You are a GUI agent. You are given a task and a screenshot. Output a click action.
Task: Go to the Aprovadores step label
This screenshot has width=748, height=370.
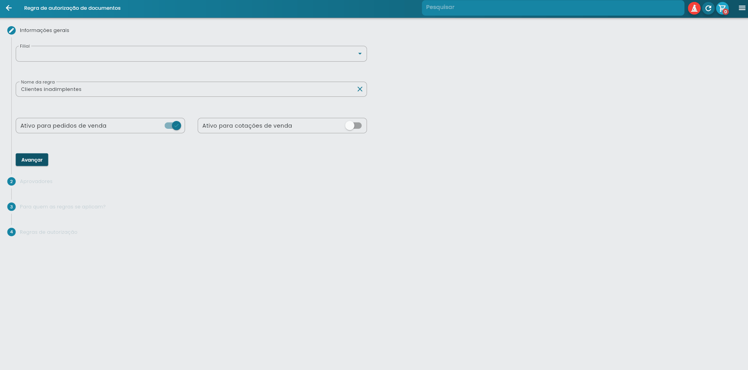click(x=36, y=181)
